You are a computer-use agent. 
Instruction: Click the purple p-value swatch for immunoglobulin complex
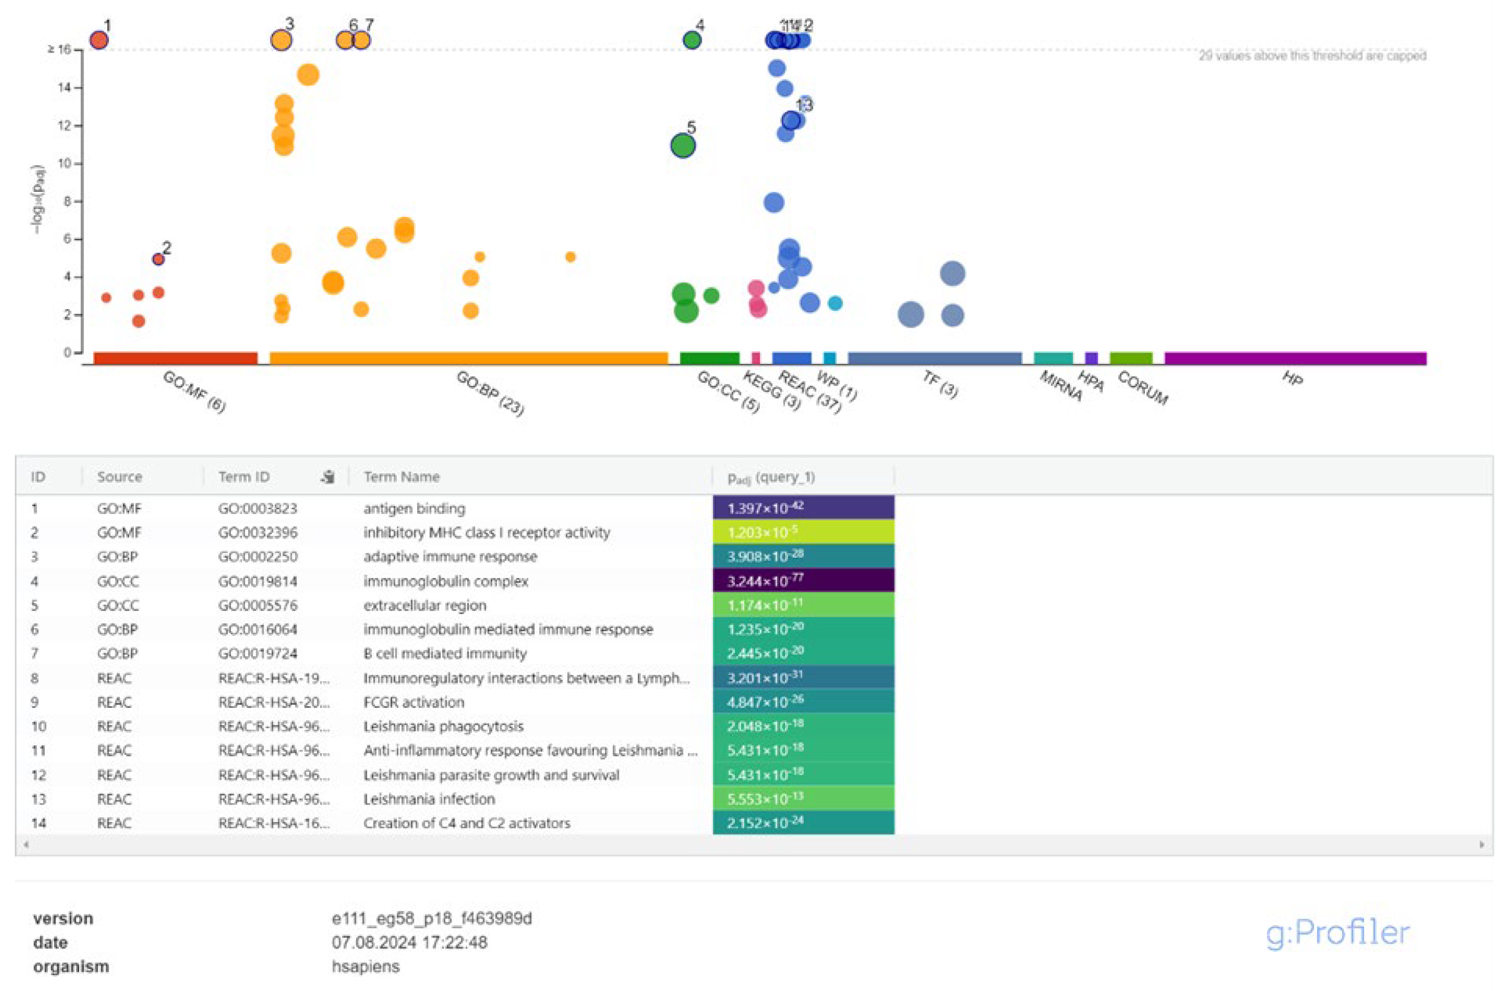[803, 581]
